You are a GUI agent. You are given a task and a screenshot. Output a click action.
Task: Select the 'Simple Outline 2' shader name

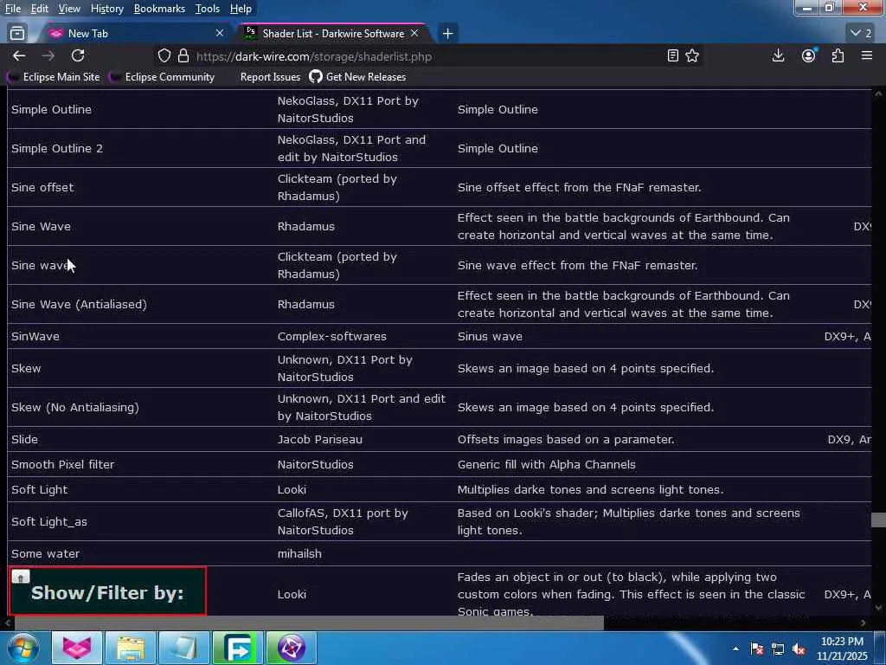[x=57, y=149]
